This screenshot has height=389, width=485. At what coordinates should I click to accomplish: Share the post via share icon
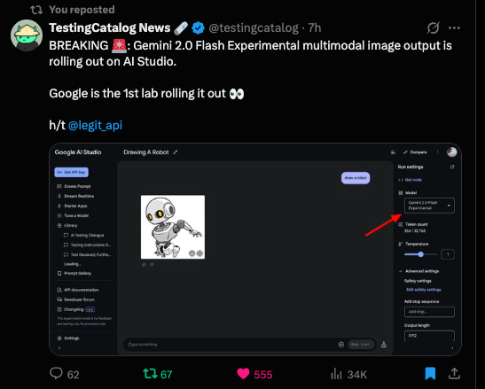454,374
